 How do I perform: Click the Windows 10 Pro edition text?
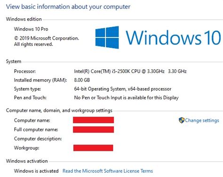[x=31, y=29]
